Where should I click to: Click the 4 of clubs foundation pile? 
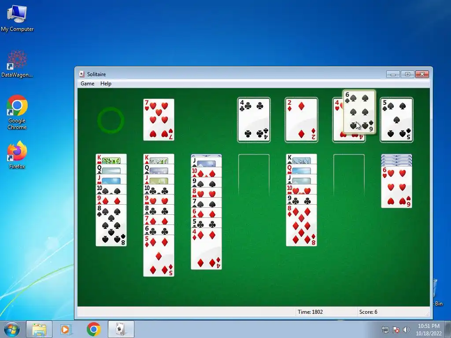[x=254, y=120]
